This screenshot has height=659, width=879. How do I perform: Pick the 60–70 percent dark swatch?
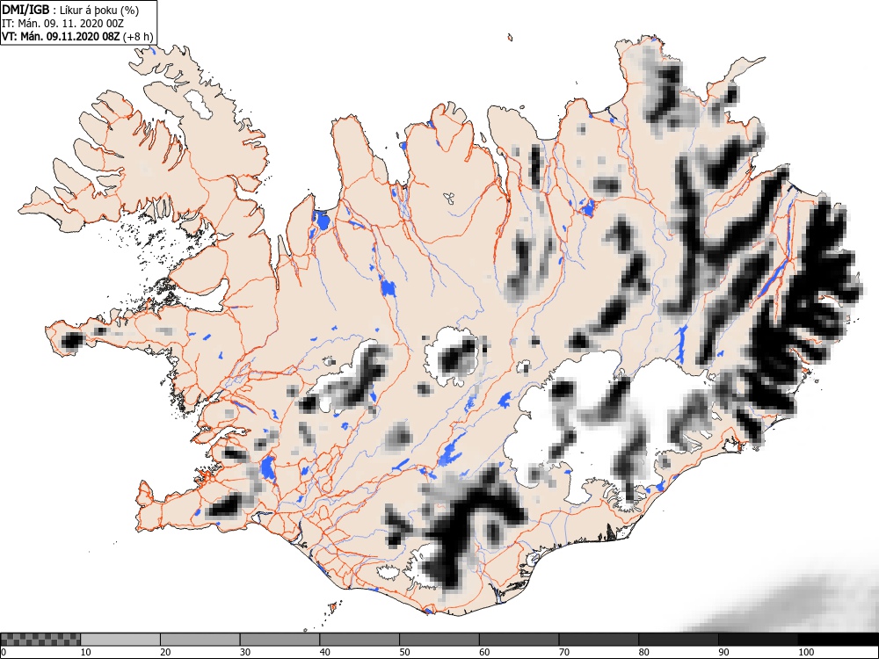pyautogui.click(x=519, y=640)
